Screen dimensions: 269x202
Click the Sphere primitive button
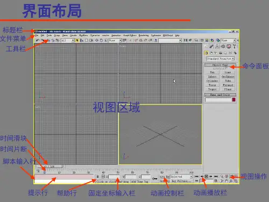(212, 76)
